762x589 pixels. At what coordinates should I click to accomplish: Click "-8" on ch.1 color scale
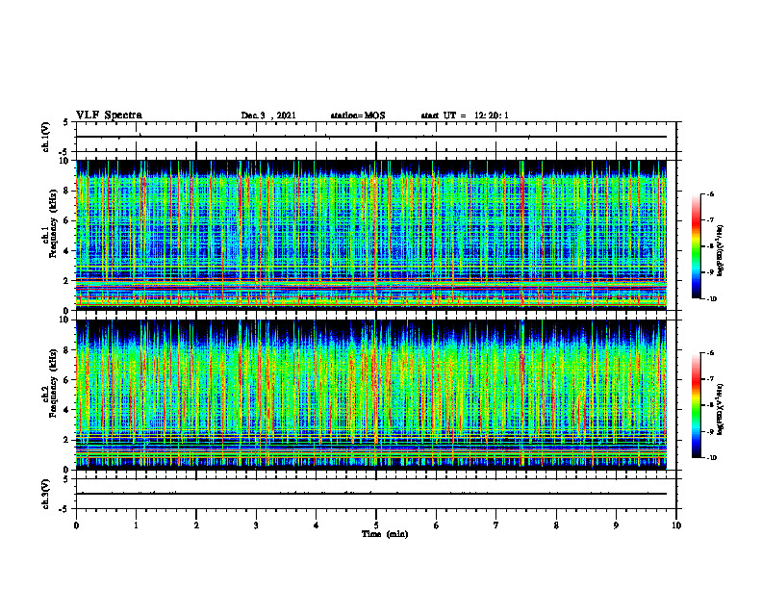pyautogui.click(x=710, y=246)
